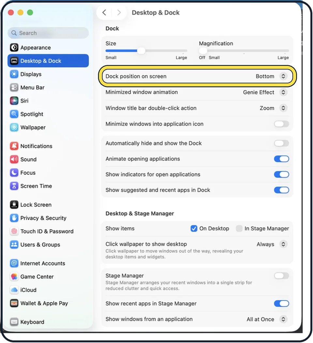This screenshot has height=343, width=313.
Task: Turn off Show indicators for open applications
Action: [x=281, y=174]
